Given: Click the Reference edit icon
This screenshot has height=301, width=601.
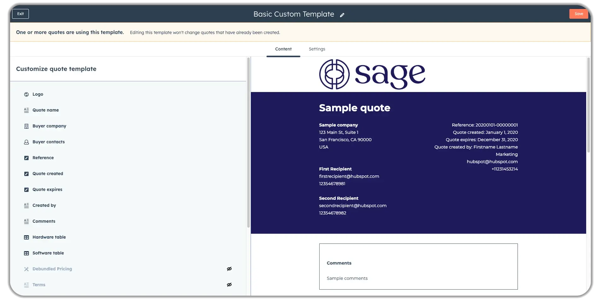Looking at the screenshot, I should click(x=27, y=158).
